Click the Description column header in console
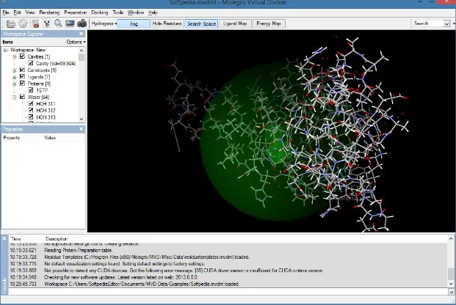The height and width of the screenshot is (305, 456). [x=57, y=239]
